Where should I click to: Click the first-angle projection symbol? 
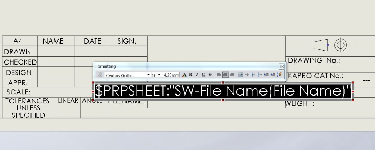point(332,45)
